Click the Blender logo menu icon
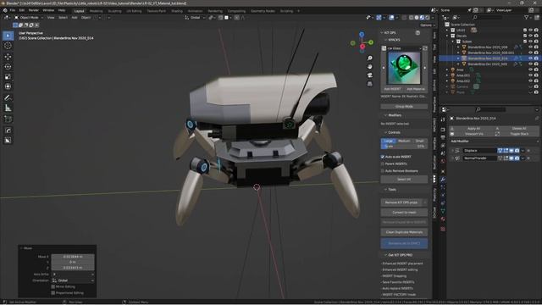 coord(5,10)
